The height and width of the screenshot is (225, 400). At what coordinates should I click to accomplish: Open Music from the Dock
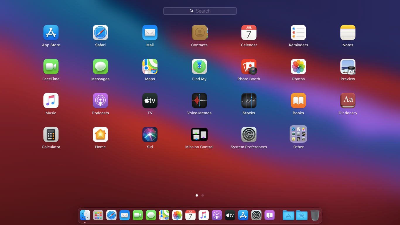point(204,215)
